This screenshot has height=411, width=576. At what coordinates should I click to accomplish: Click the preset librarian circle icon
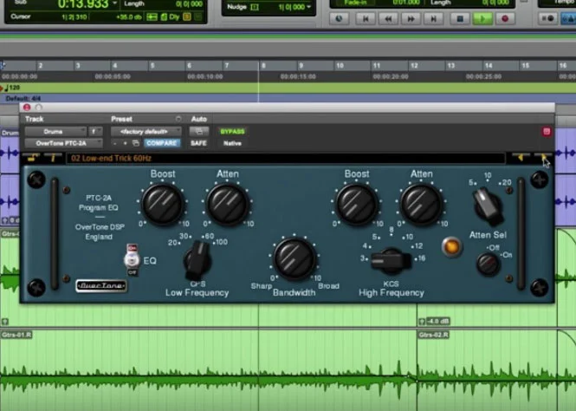click(x=178, y=119)
